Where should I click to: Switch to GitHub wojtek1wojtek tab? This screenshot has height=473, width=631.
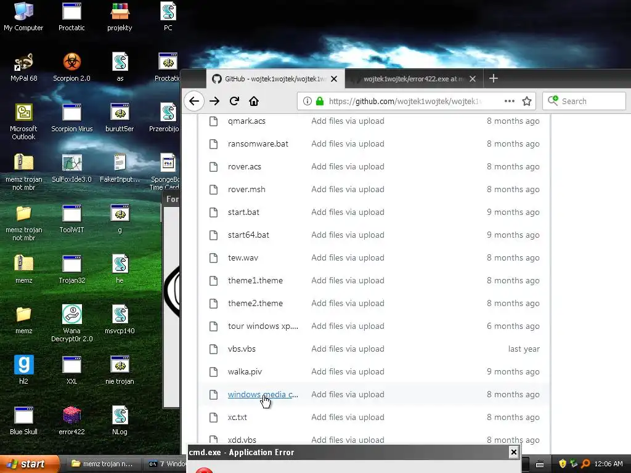[275, 79]
